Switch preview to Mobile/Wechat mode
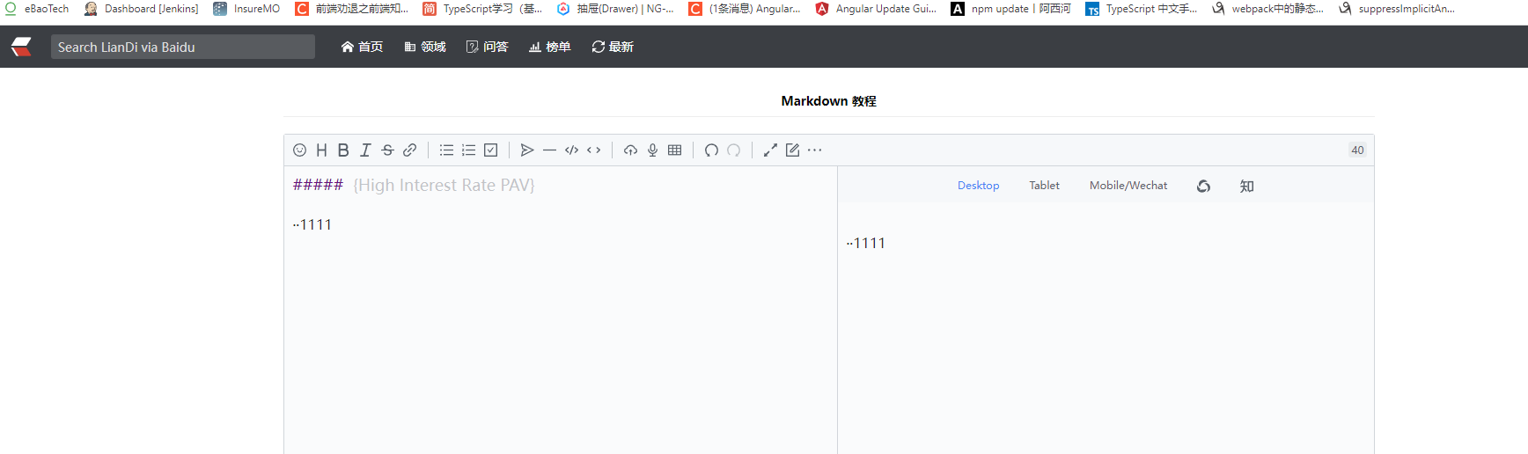 coord(1128,186)
